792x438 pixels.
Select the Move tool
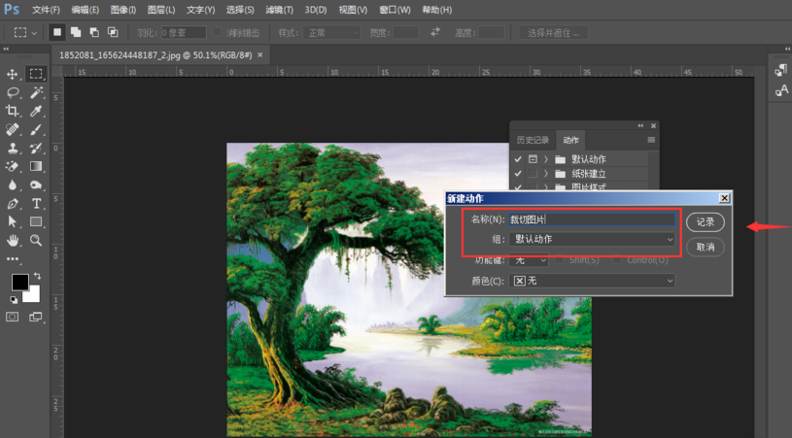(x=13, y=74)
